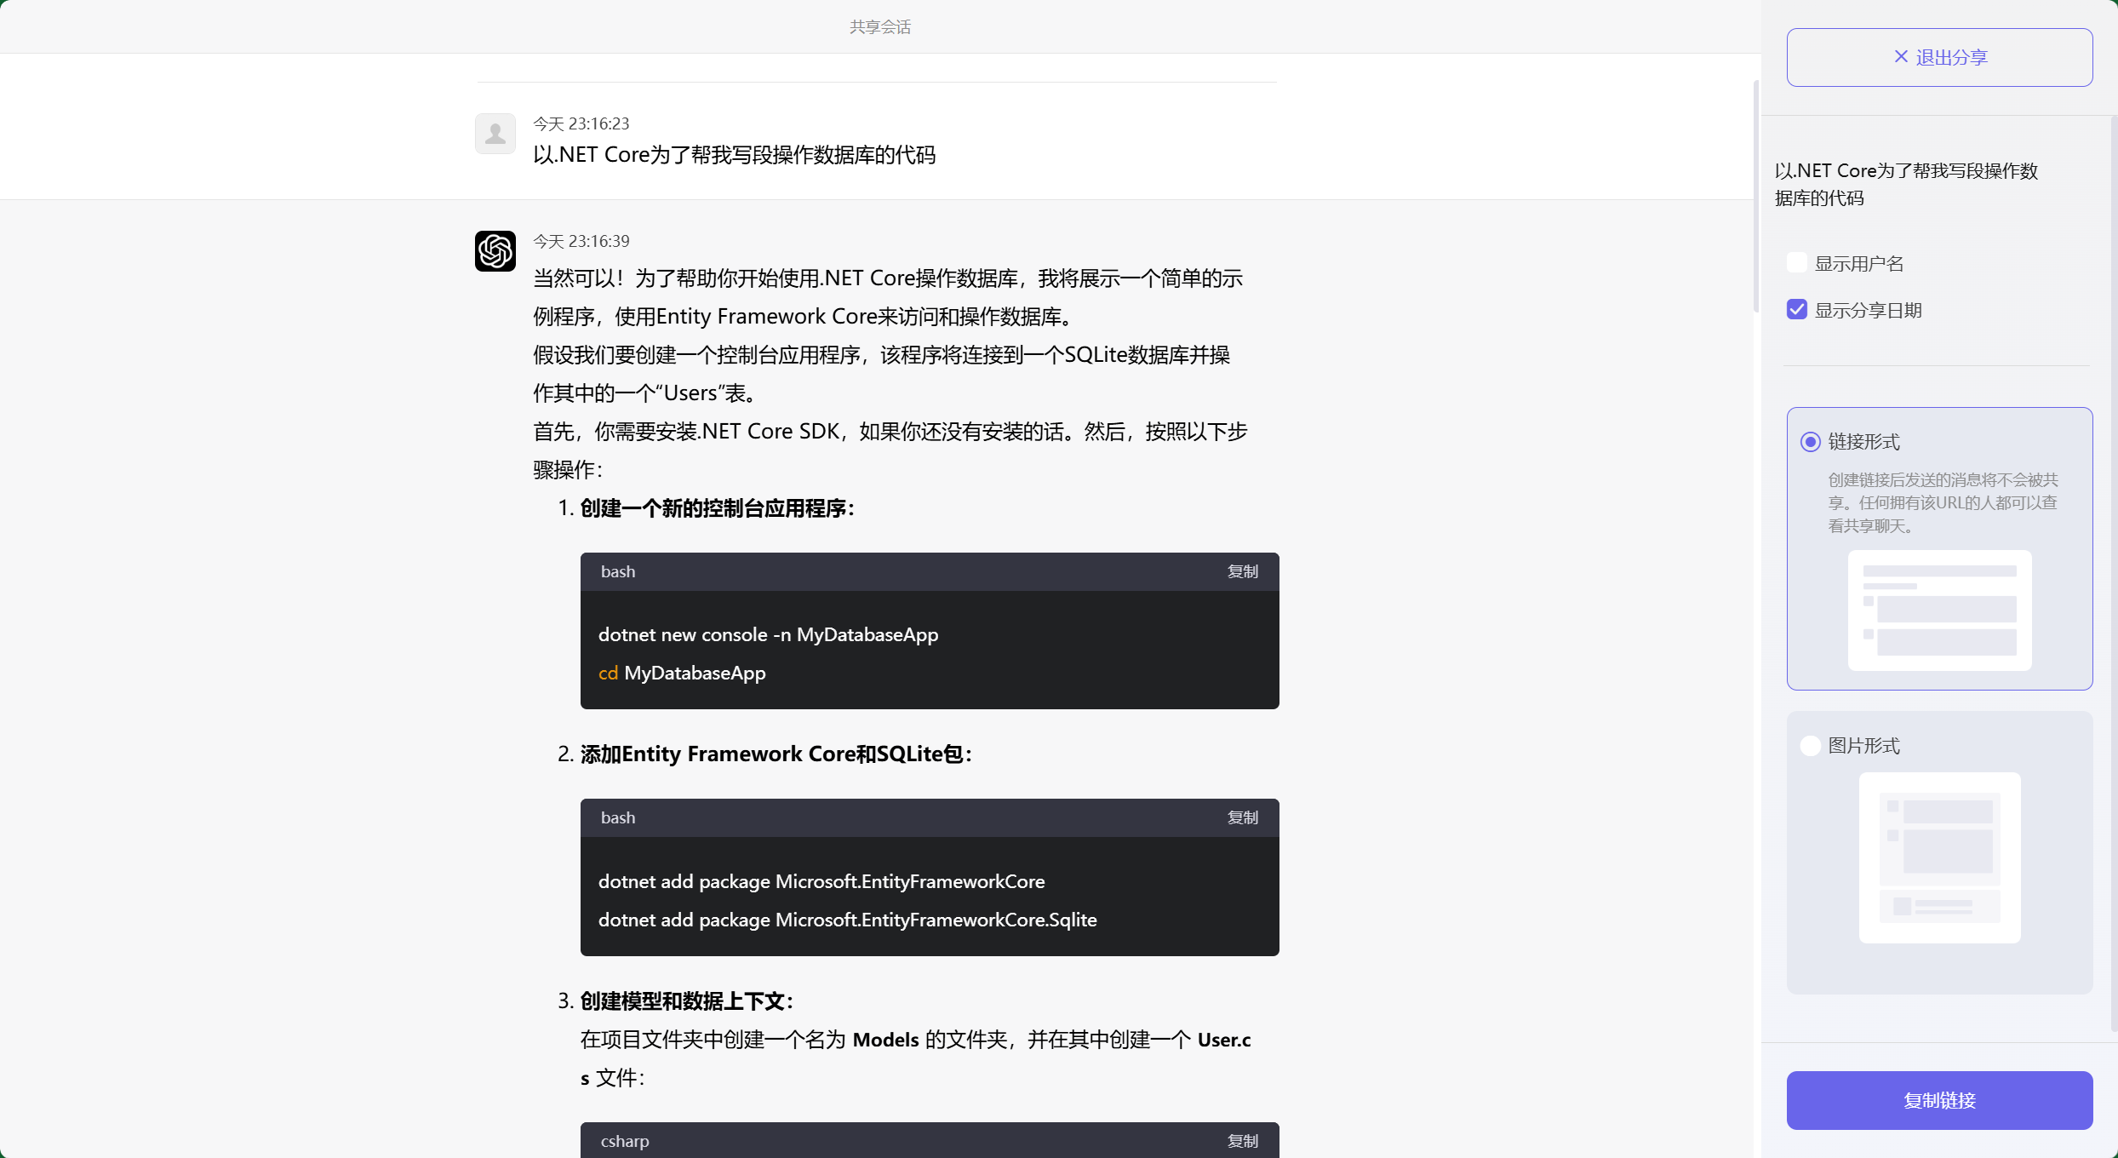The image size is (2118, 1158).
Task: Click the csharp language label
Action: point(624,1140)
